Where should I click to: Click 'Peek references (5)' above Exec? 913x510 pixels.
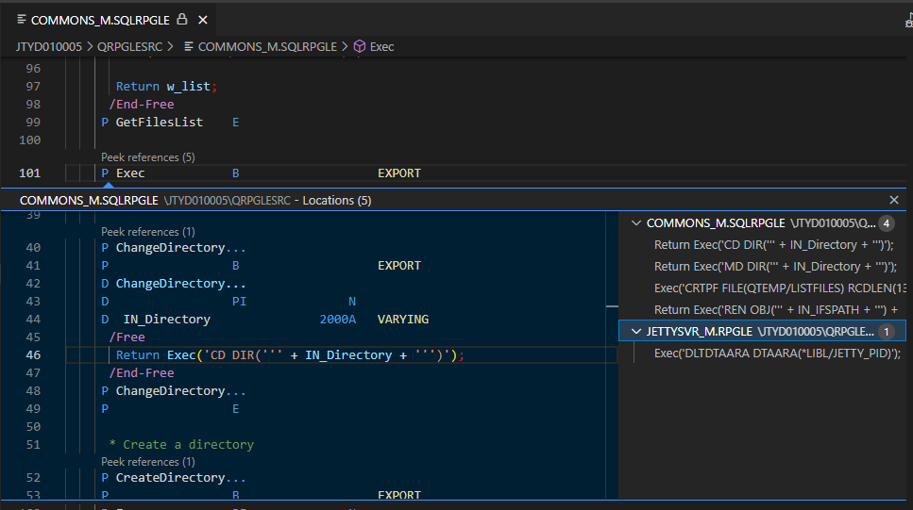pyautogui.click(x=147, y=157)
